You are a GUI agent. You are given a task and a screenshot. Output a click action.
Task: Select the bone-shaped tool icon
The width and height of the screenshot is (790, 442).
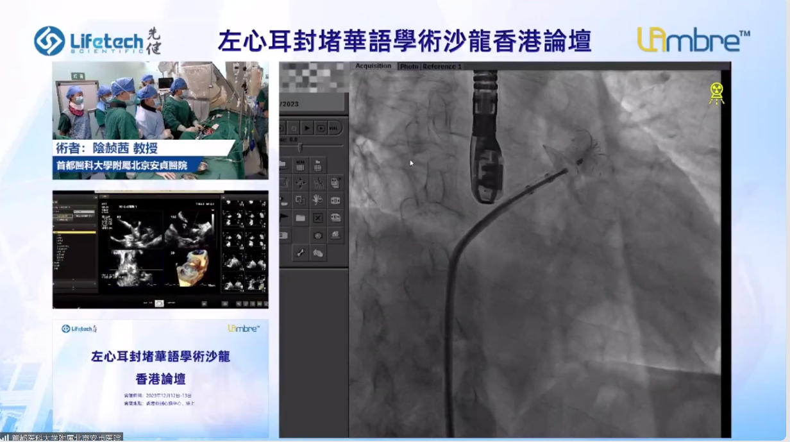point(300,253)
